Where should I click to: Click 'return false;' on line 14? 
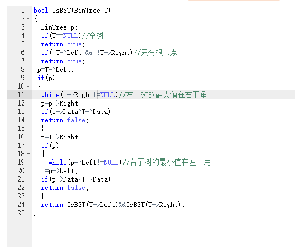coord(64,120)
